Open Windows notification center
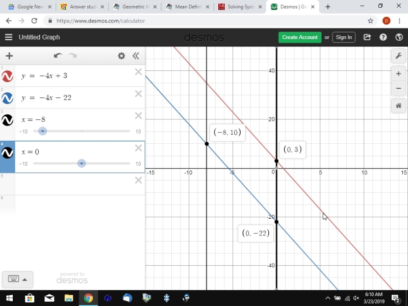This screenshot has height=306, width=408. [x=396, y=298]
